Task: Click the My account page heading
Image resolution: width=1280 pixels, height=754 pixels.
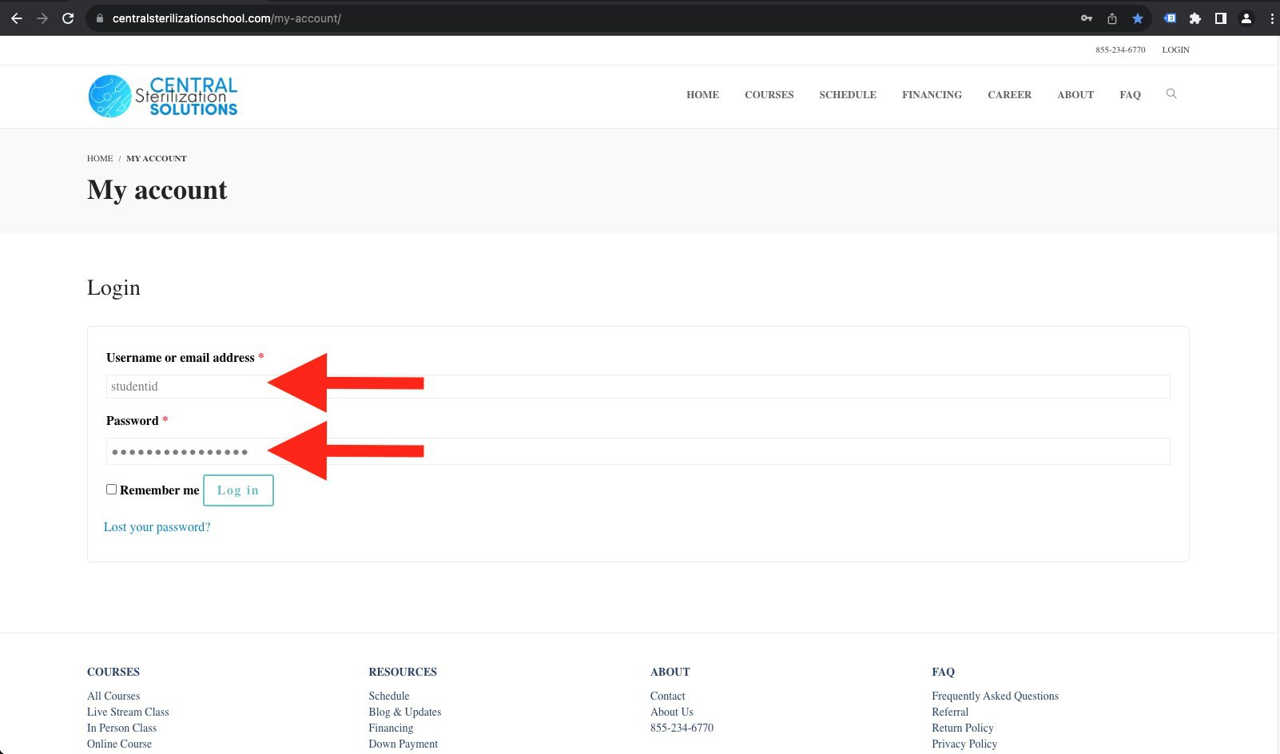Action: click(157, 190)
